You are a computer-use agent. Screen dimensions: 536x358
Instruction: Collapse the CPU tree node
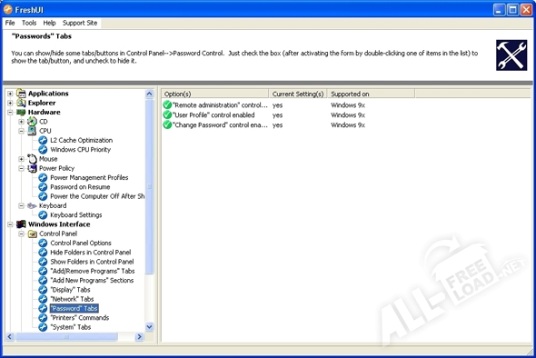pyautogui.click(x=21, y=131)
